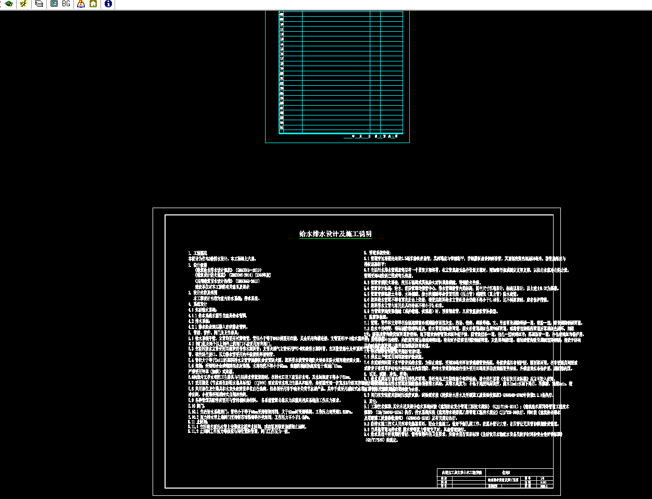Click the home icon in toolbar
Image resolution: width=652 pixels, height=499 pixels.
click(93, 4)
